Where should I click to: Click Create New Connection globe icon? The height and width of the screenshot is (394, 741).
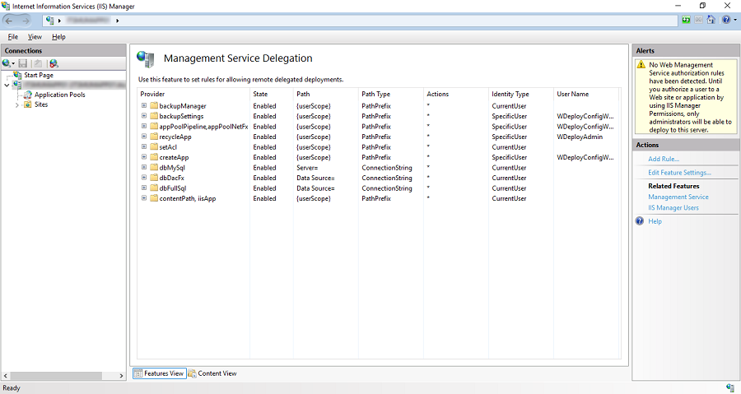[6, 63]
